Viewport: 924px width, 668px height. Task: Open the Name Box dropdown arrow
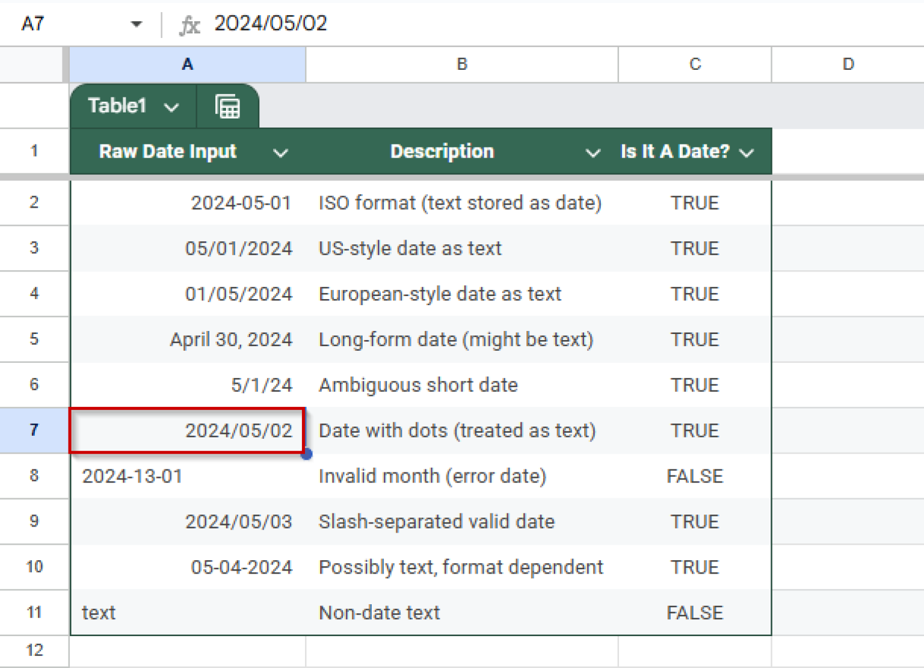tap(137, 23)
